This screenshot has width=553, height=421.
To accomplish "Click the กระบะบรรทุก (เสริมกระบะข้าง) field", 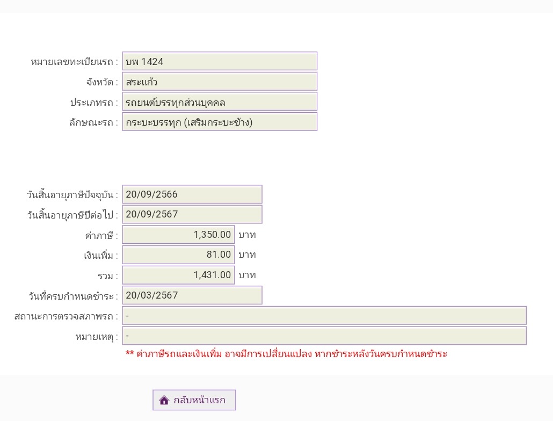I will tap(220, 122).
